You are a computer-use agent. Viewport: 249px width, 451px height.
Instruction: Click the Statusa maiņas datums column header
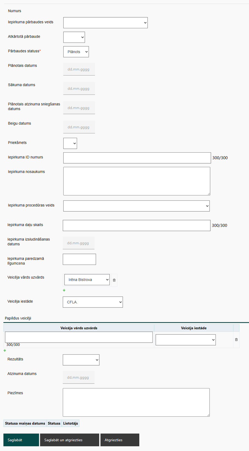pyautogui.click(x=25, y=423)
